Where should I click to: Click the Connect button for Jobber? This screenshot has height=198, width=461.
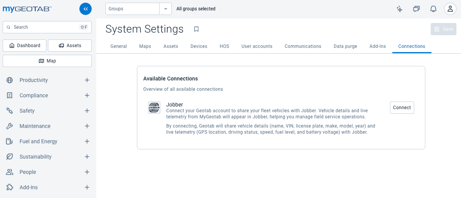pyautogui.click(x=402, y=108)
